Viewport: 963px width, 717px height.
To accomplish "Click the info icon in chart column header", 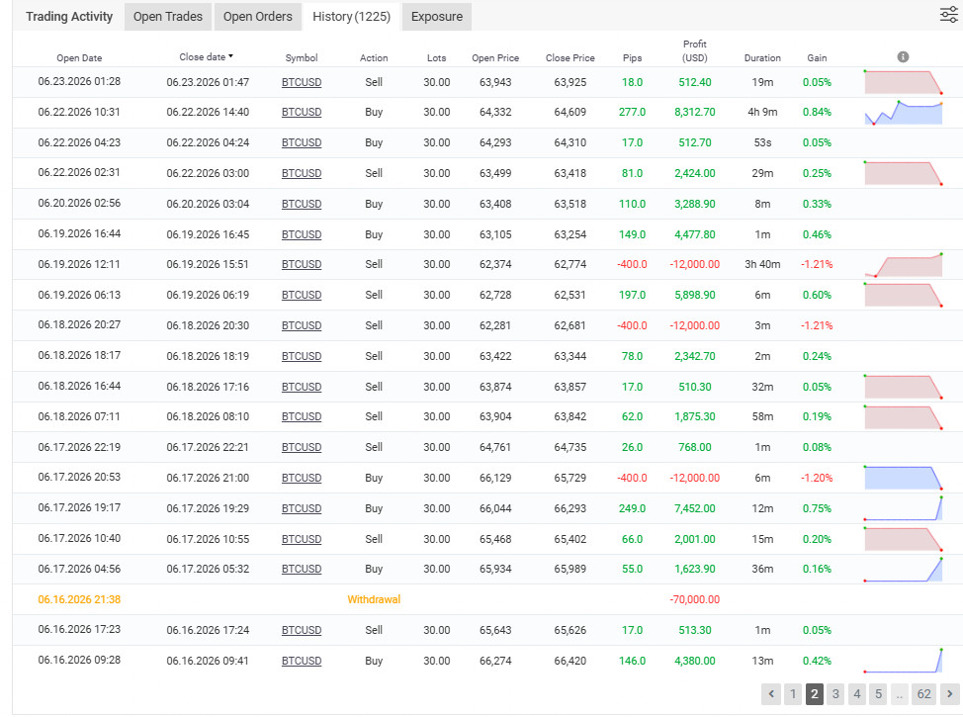I will pyautogui.click(x=903, y=57).
